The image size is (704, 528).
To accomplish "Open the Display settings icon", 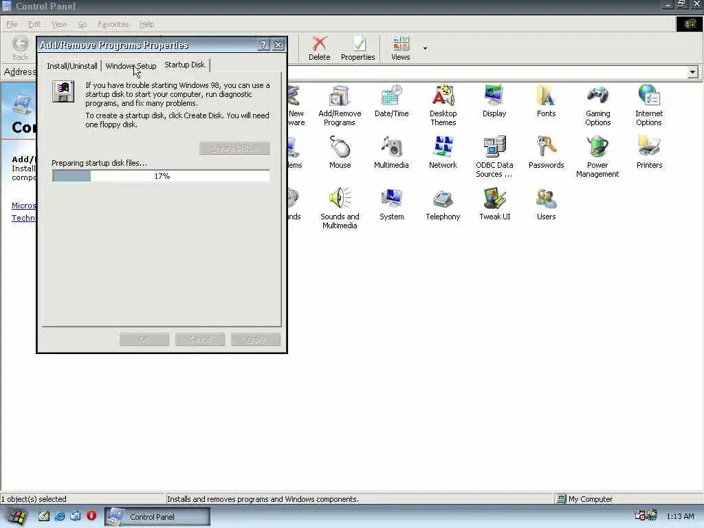I will pyautogui.click(x=494, y=102).
